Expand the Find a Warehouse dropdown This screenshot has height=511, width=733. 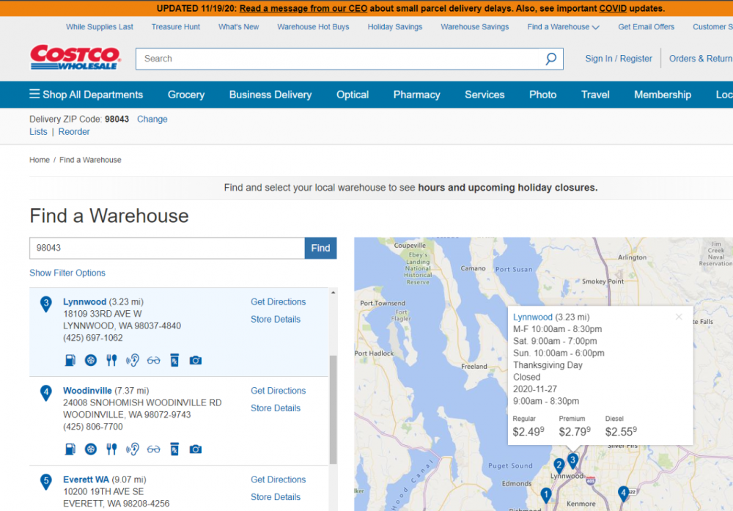[563, 27]
